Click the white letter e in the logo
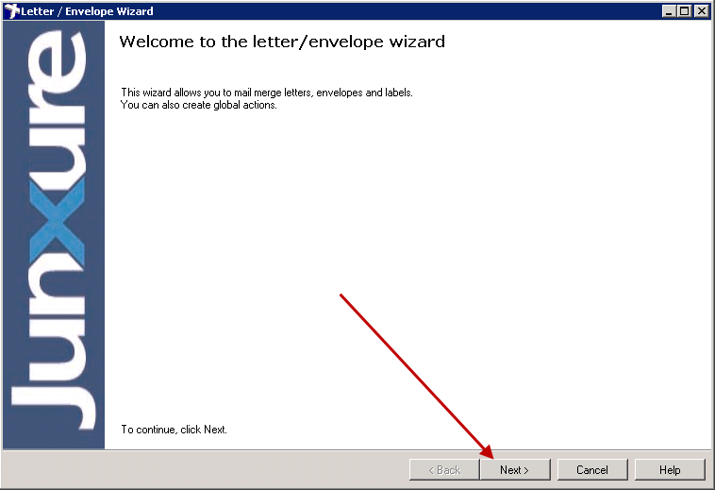This screenshot has width=715, height=490. pos(57,61)
